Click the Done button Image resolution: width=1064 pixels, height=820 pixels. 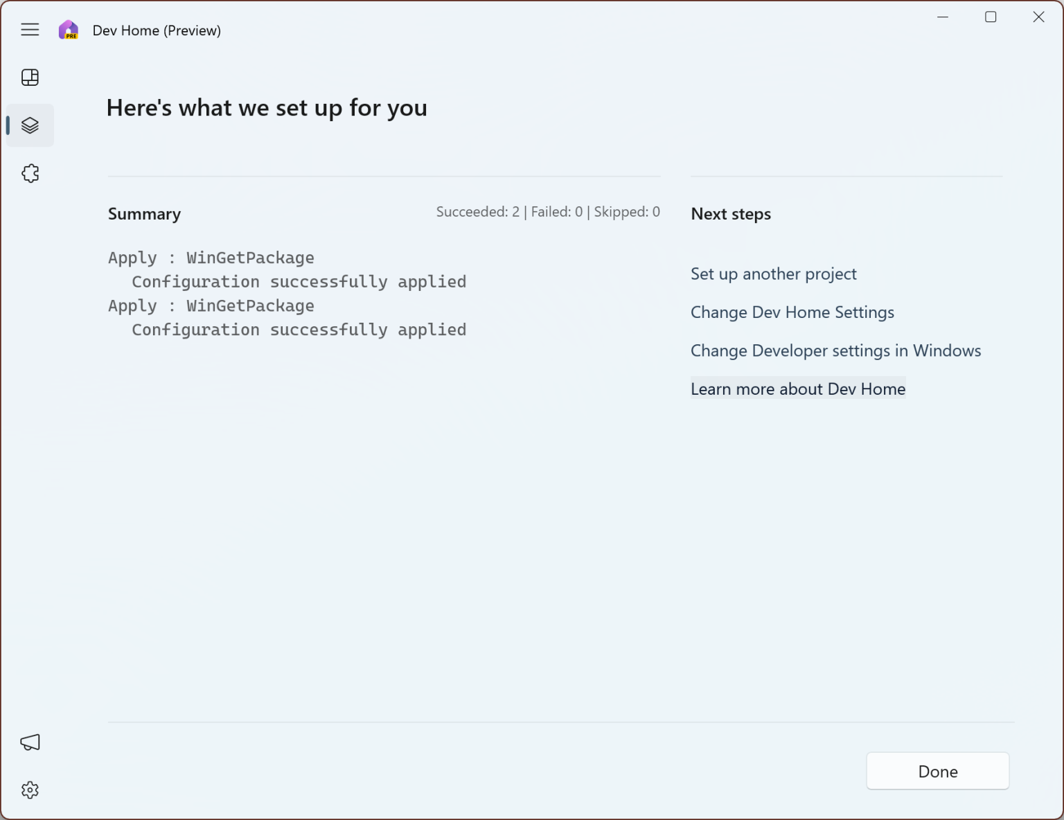[937, 771]
